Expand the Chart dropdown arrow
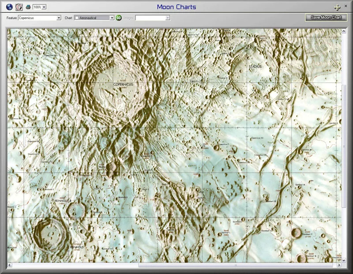Image resolution: width=353 pixels, height=274 pixels. click(x=112, y=18)
